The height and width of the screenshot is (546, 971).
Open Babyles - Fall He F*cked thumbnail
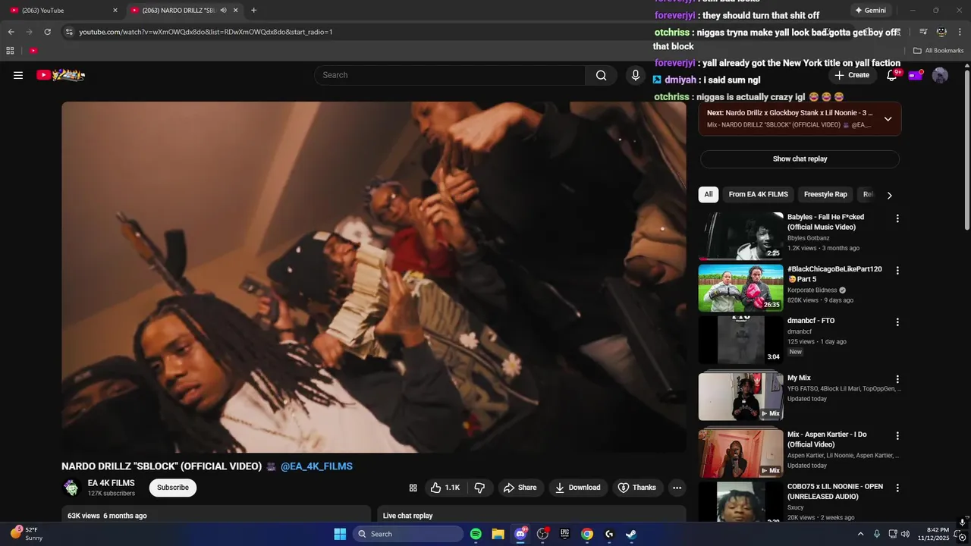pos(741,236)
